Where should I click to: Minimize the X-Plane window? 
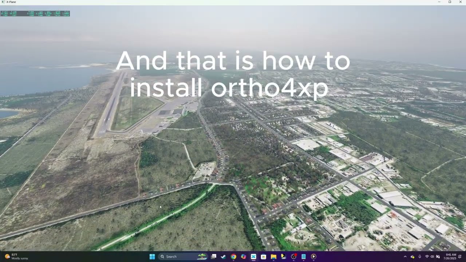[x=439, y=2]
